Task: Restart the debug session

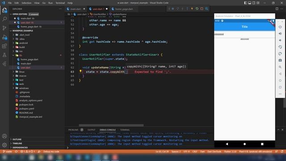Action: point(197,9)
